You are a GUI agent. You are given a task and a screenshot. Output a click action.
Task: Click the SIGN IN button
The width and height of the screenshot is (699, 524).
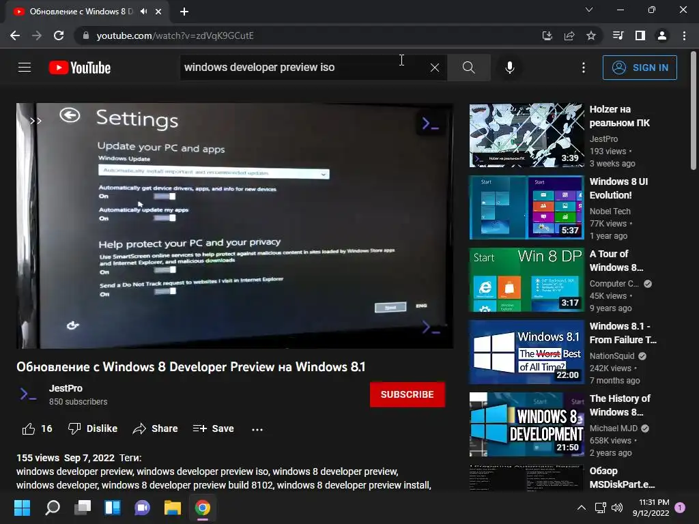[x=640, y=68]
